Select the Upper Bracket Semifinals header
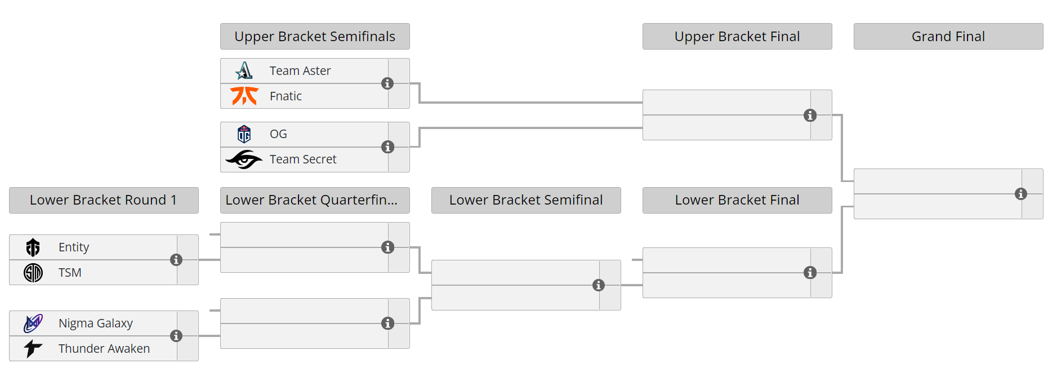Viewport: 1048px width, 368px height. tap(315, 37)
